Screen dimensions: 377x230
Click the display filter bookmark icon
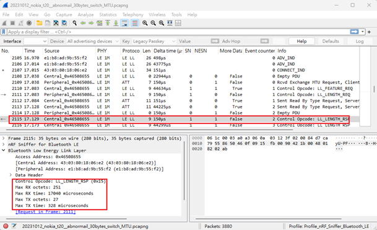point(4,32)
